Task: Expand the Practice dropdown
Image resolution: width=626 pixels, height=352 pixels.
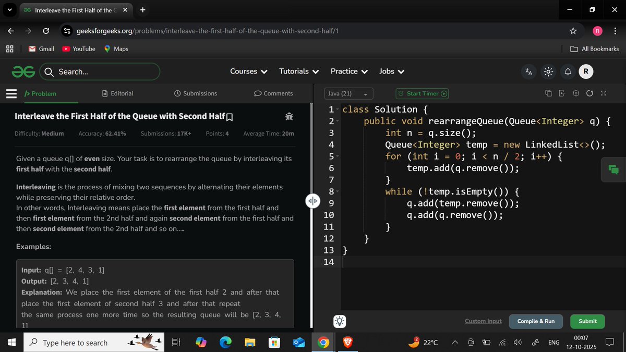Action: click(349, 71)
